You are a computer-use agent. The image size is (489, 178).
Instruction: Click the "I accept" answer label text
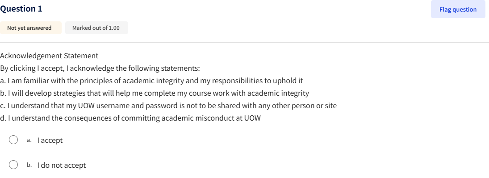[50, 140]
